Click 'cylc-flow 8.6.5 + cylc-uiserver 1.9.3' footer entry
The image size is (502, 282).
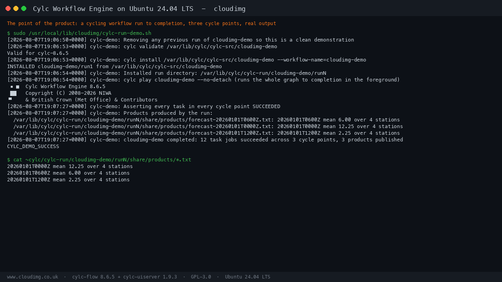click(x=124, y=277)
